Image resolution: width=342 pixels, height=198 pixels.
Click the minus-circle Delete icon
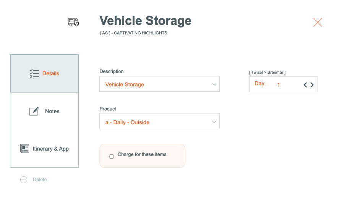(24, 180)
